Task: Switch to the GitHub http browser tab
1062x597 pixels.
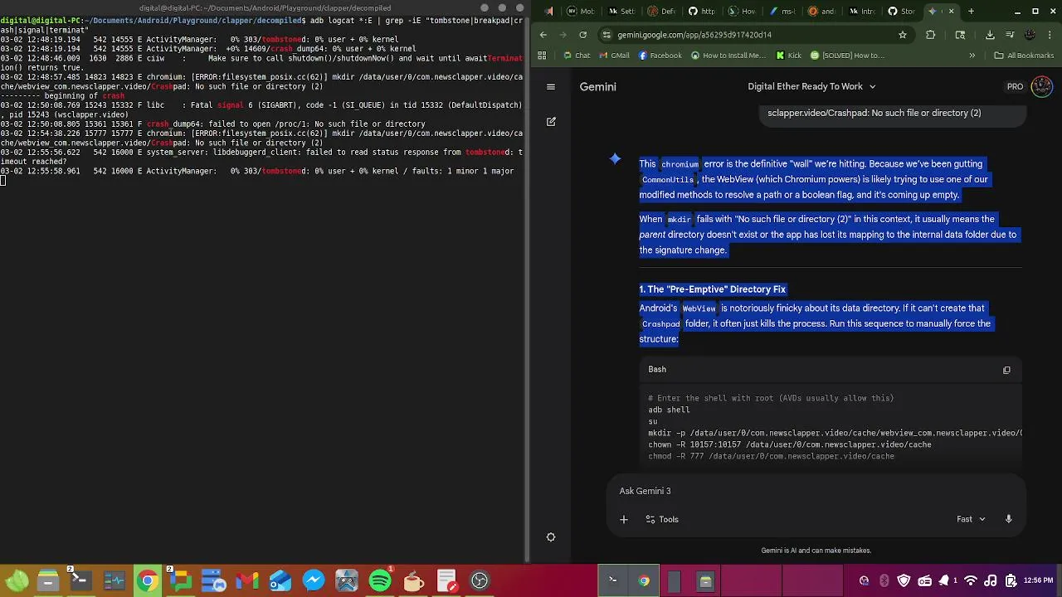Action: (700, 12)
